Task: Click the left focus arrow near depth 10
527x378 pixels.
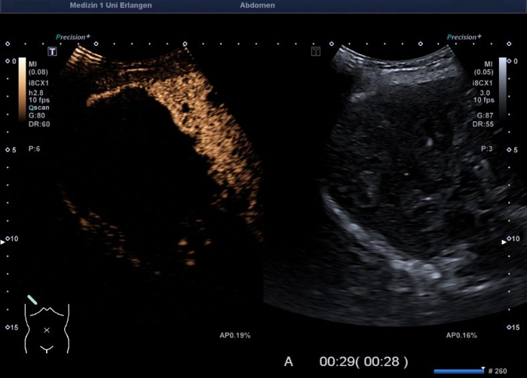Action: [3, 242]
